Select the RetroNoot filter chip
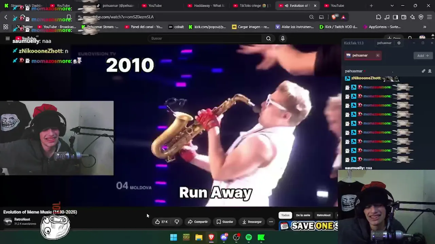Image resolution: width=435 pixels, height=244 pixels. [x=324, y=215]
